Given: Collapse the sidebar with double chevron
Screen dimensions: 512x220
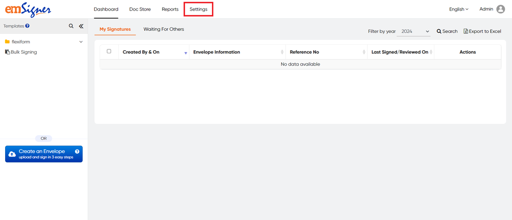Looking at the screenshot, I should click(81, 26).
